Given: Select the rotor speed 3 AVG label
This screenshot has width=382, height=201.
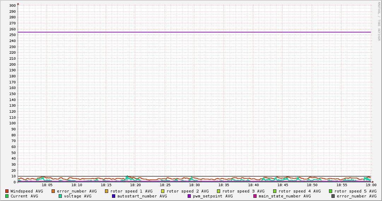Looking at the screenshot, I should coord(243,191).
